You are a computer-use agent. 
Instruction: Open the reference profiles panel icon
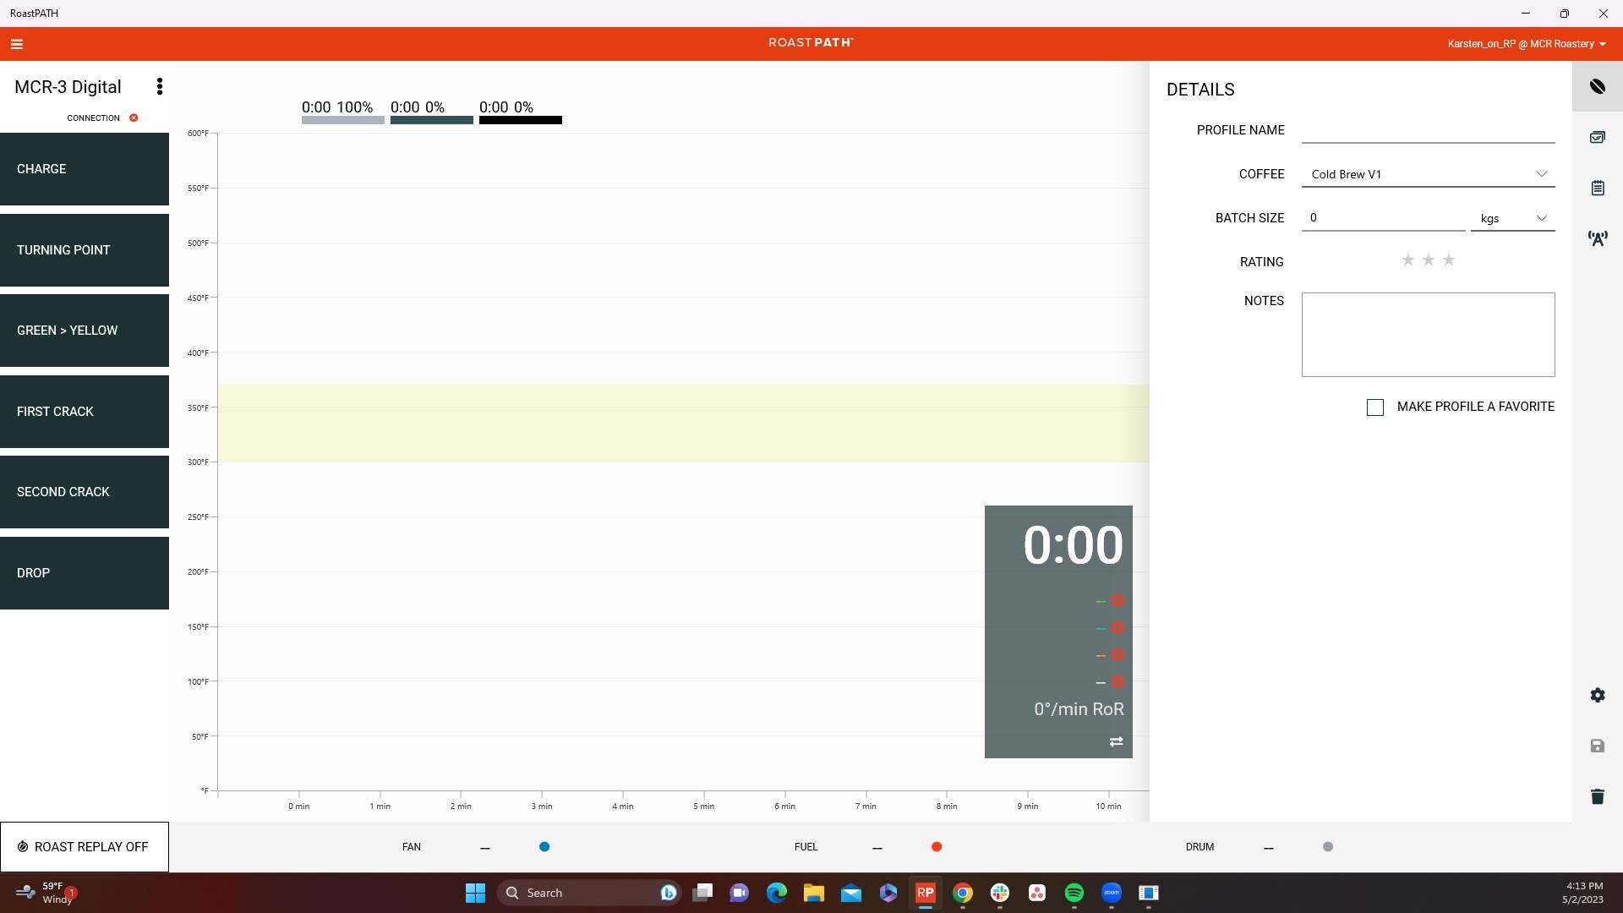[x=1598, y=137]
